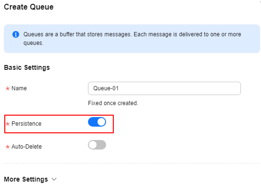Focus the Name input field

click(164, 88)
